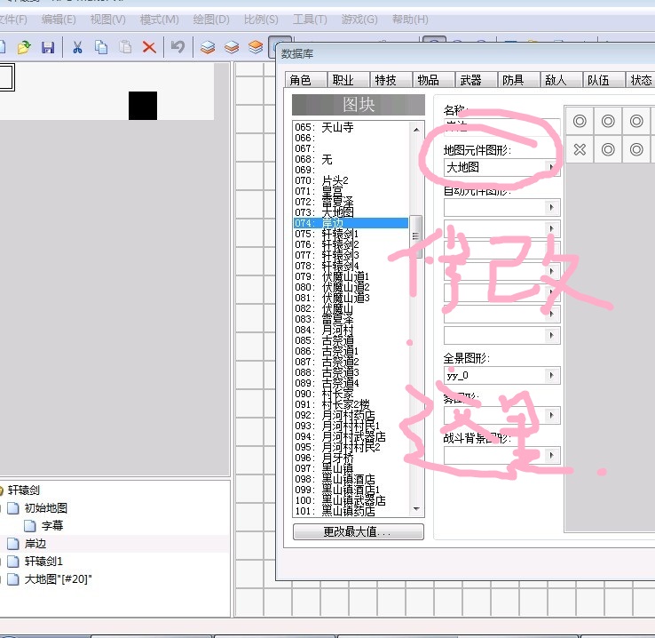
Task: Select the first map layer icon
Action: [x=208, y=47]
